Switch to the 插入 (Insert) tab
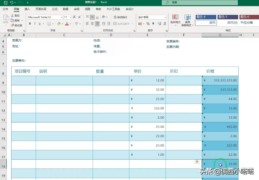This screenshot has height=180, width=259. [x=27, y=9]
